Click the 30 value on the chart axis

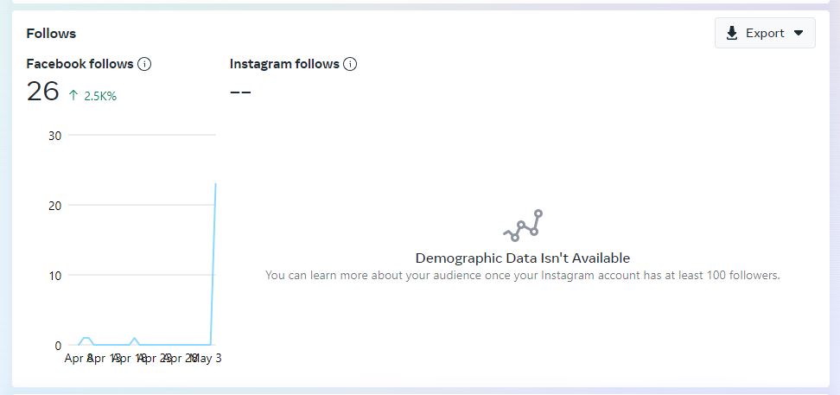54,136
